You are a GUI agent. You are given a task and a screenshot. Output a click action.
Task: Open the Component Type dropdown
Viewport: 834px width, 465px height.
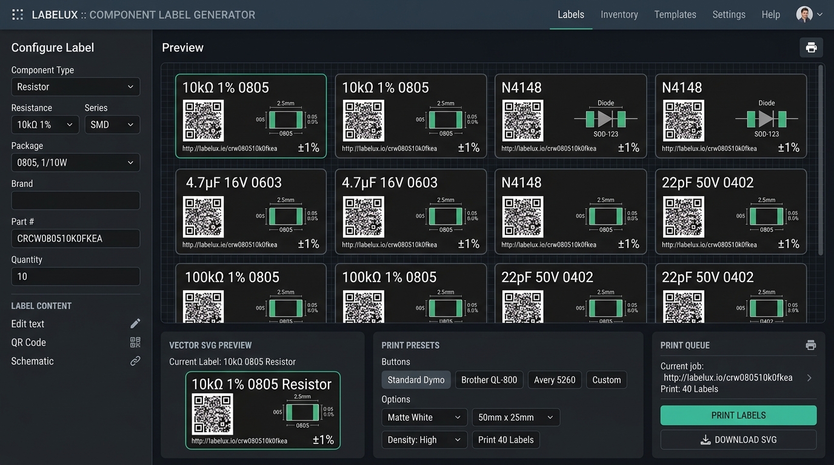point(76,87)
